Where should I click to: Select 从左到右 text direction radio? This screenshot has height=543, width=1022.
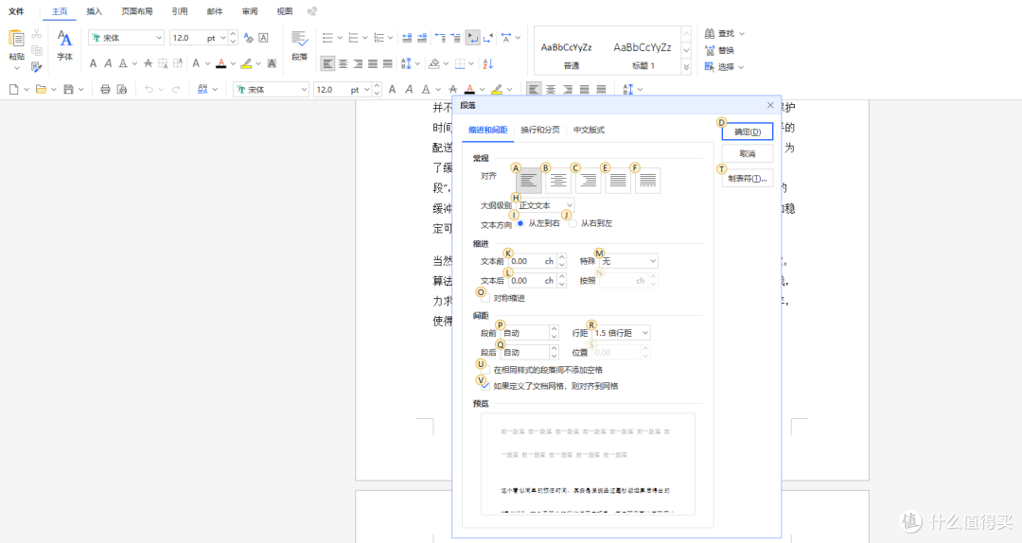(x=520, y=223)
